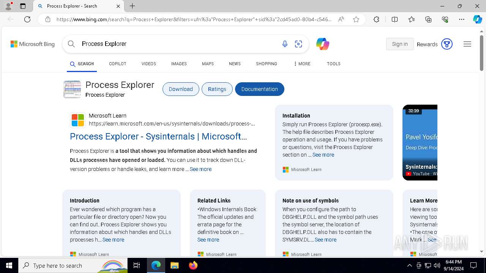Open Process Explorer - Sysinternals result link
Image resolution: width=486 pixels, height=273 pixels.
point(158,136)
